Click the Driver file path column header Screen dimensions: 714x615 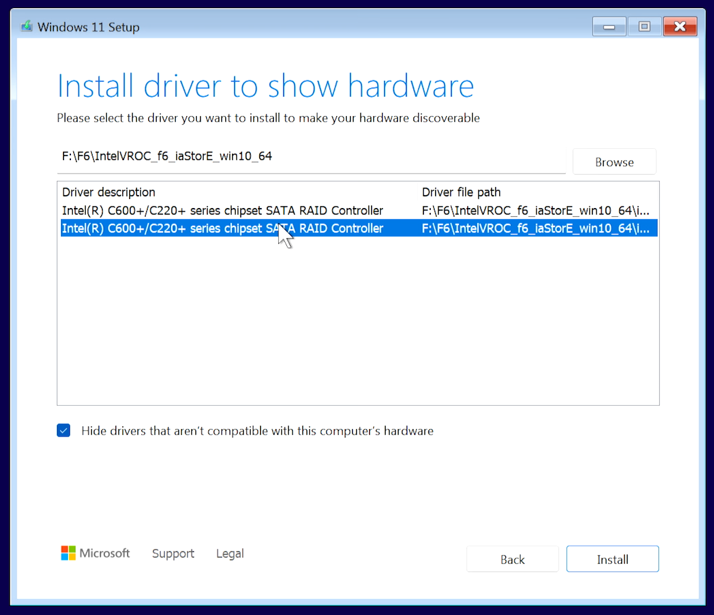(538, 192)
